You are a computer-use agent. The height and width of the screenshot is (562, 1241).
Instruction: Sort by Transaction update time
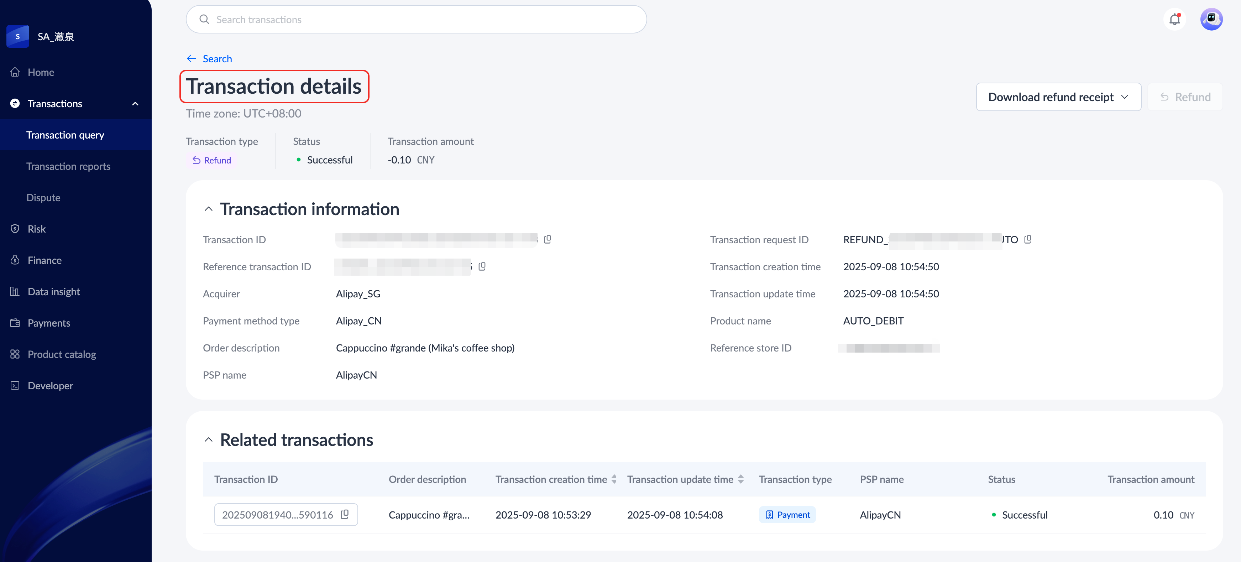(x=740, y=479)
